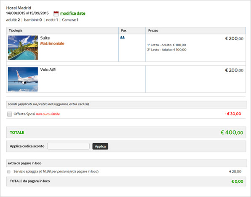Click the Pax column header
Screen dimensions: 251x197
(124, 31)
